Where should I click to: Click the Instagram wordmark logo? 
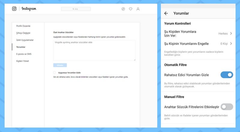coord(29,9)
